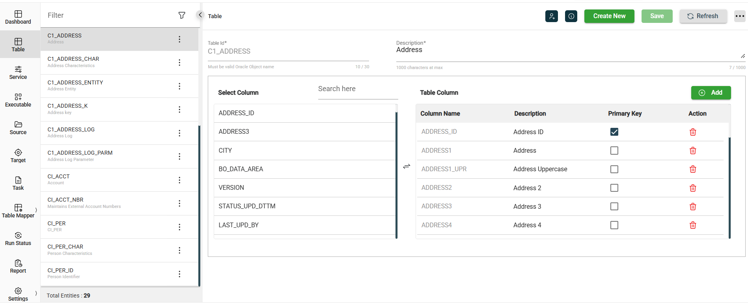Open the Executable sidebar section
Viewport: 748px width, 305px height.
(18, 100)
